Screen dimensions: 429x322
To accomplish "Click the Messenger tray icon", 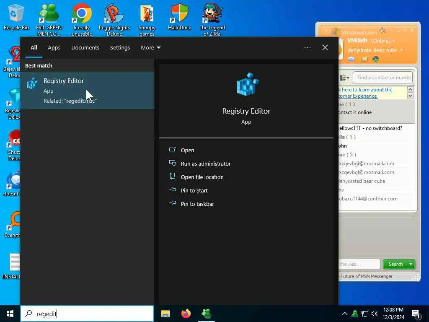I will [355, 314].
